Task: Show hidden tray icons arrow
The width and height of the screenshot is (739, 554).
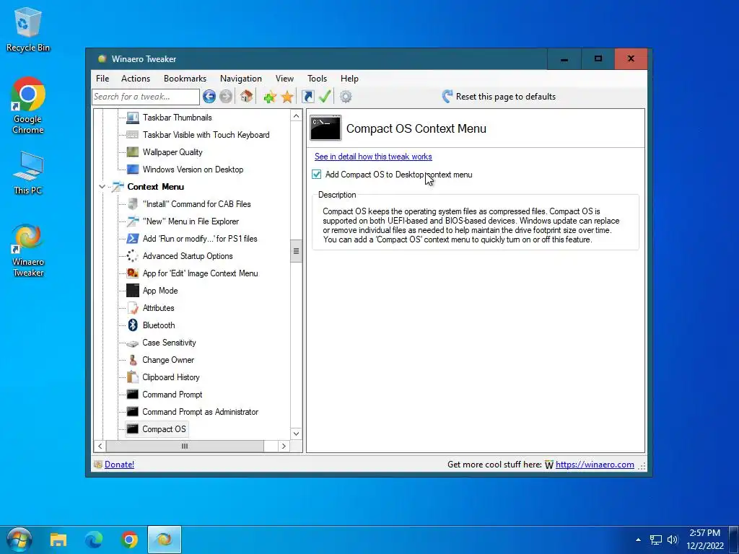Action: coord(638,540)
